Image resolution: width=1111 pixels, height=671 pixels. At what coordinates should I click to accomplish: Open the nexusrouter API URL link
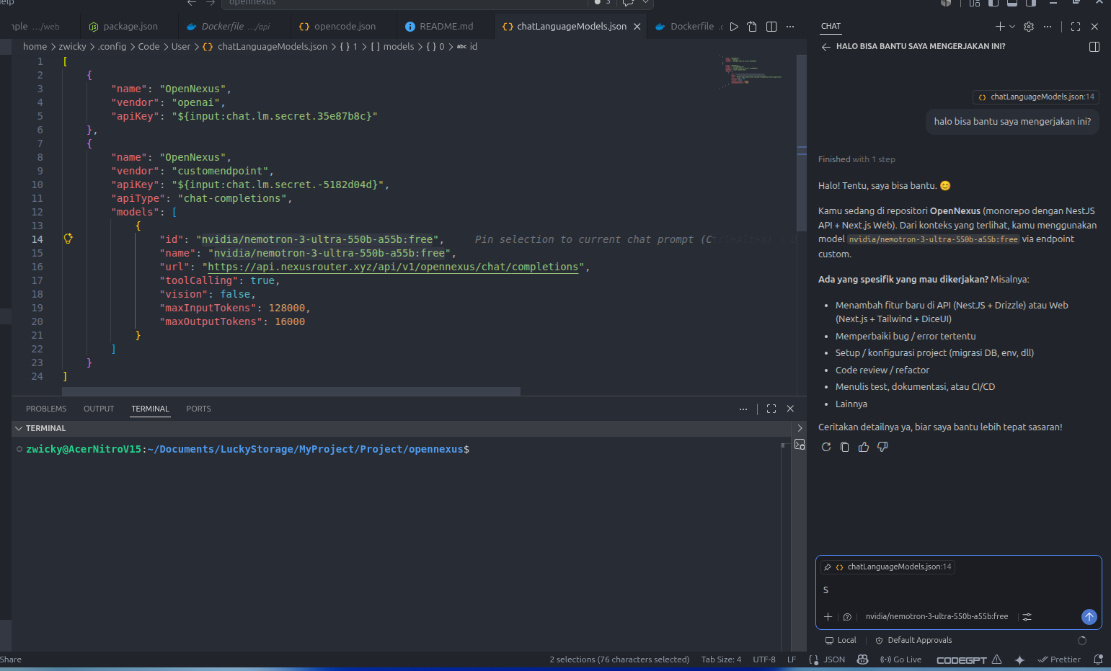pyautogui.click(x=393, y=267)
